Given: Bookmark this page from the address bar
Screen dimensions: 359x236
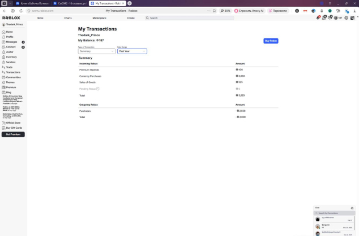Looking at the screenshot, I should (213, 11).
